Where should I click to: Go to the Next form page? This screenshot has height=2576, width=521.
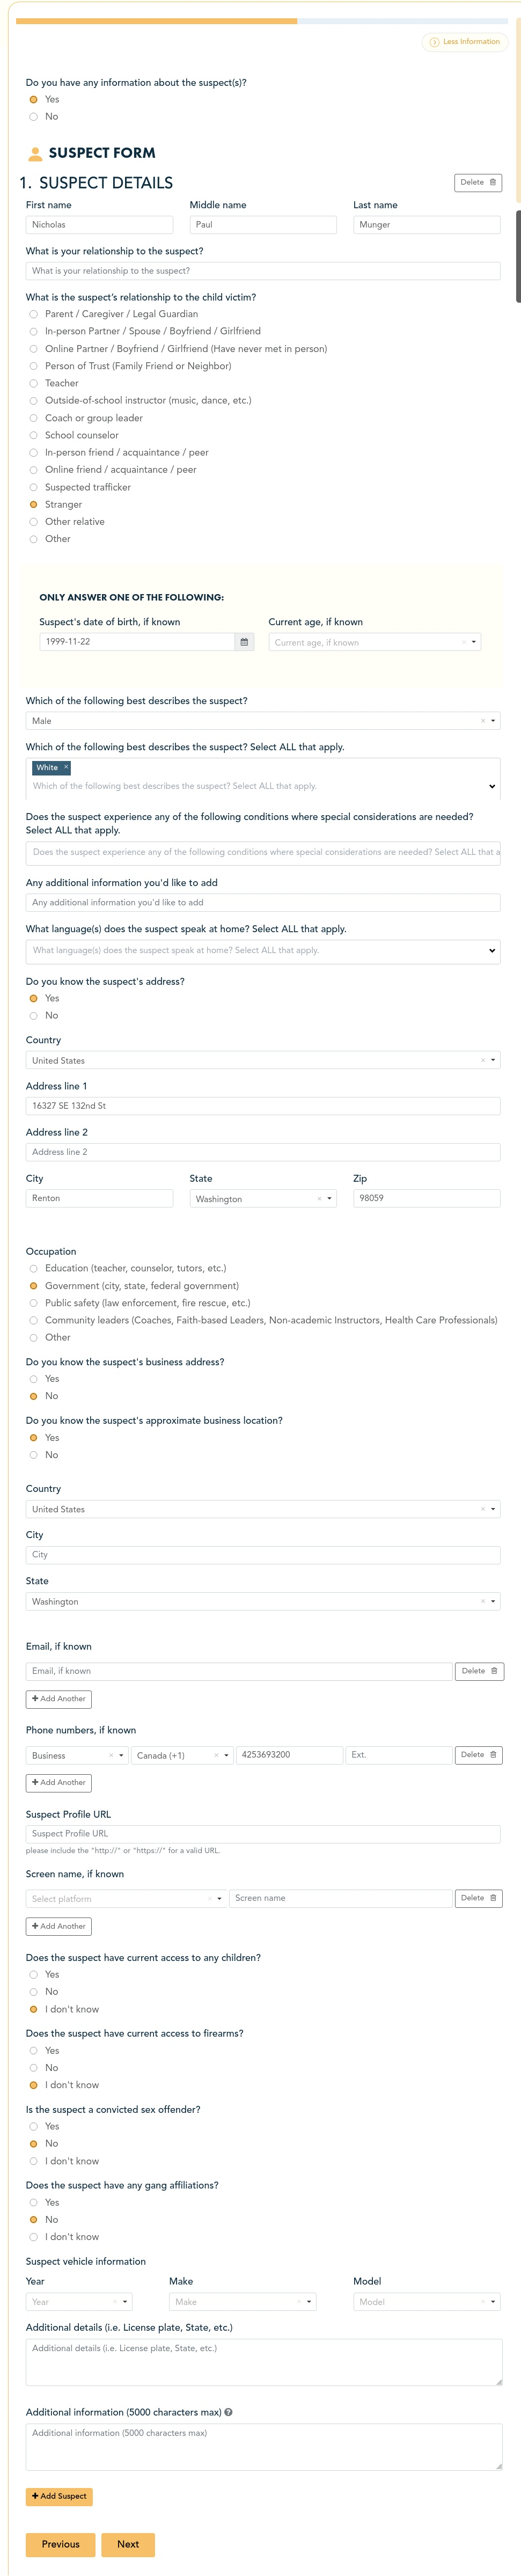tap(128, 2544)
